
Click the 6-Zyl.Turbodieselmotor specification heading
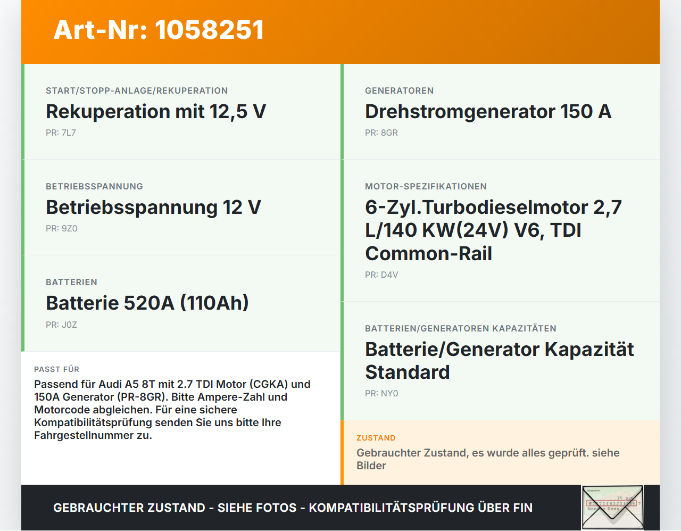(493, 230)
